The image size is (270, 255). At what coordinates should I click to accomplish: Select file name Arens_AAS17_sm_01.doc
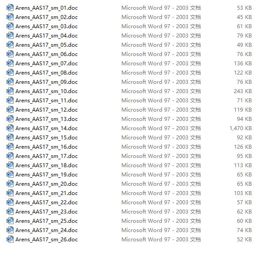coord(46,8)
